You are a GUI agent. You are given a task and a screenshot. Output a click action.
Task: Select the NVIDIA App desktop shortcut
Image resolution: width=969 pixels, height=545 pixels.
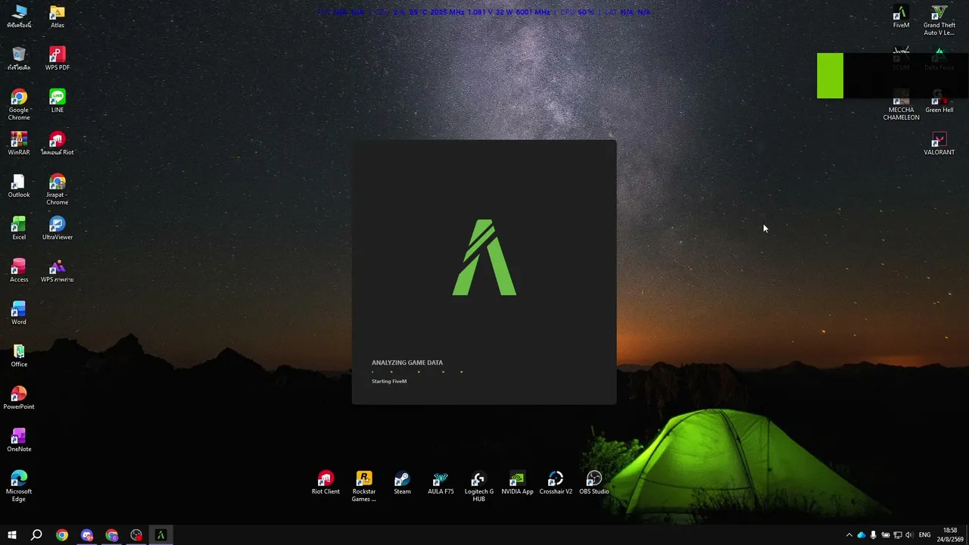(517, 483)
